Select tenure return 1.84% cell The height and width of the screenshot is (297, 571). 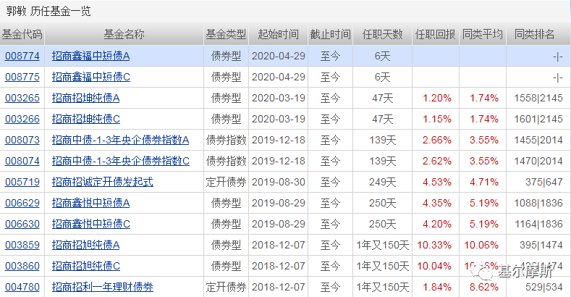coord(437,287)
